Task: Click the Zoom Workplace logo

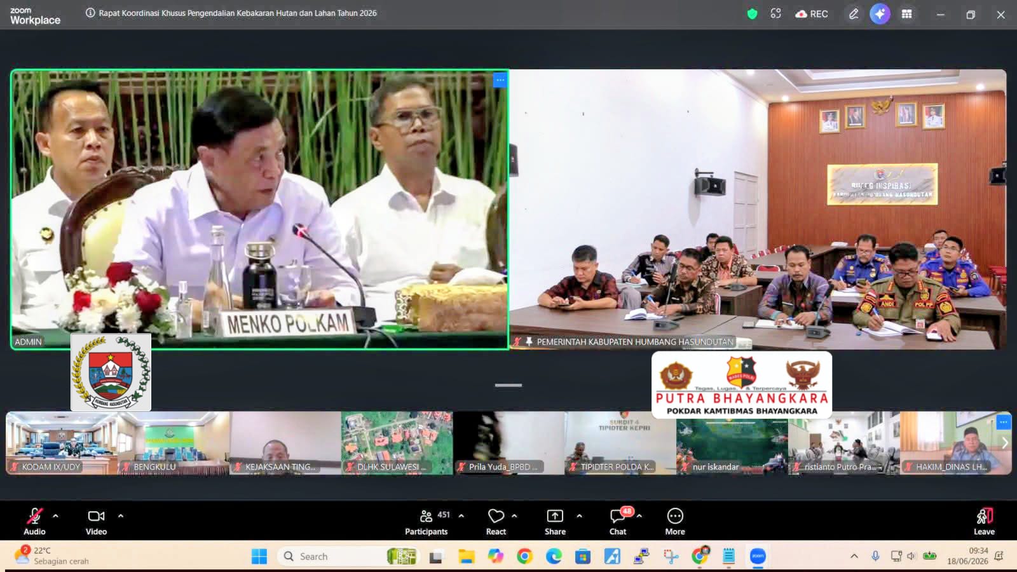Action: [35, 16]
